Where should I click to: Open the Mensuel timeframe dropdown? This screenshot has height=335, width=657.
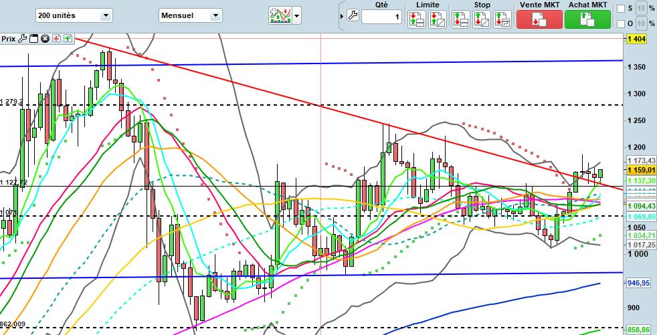pos(191,16)
